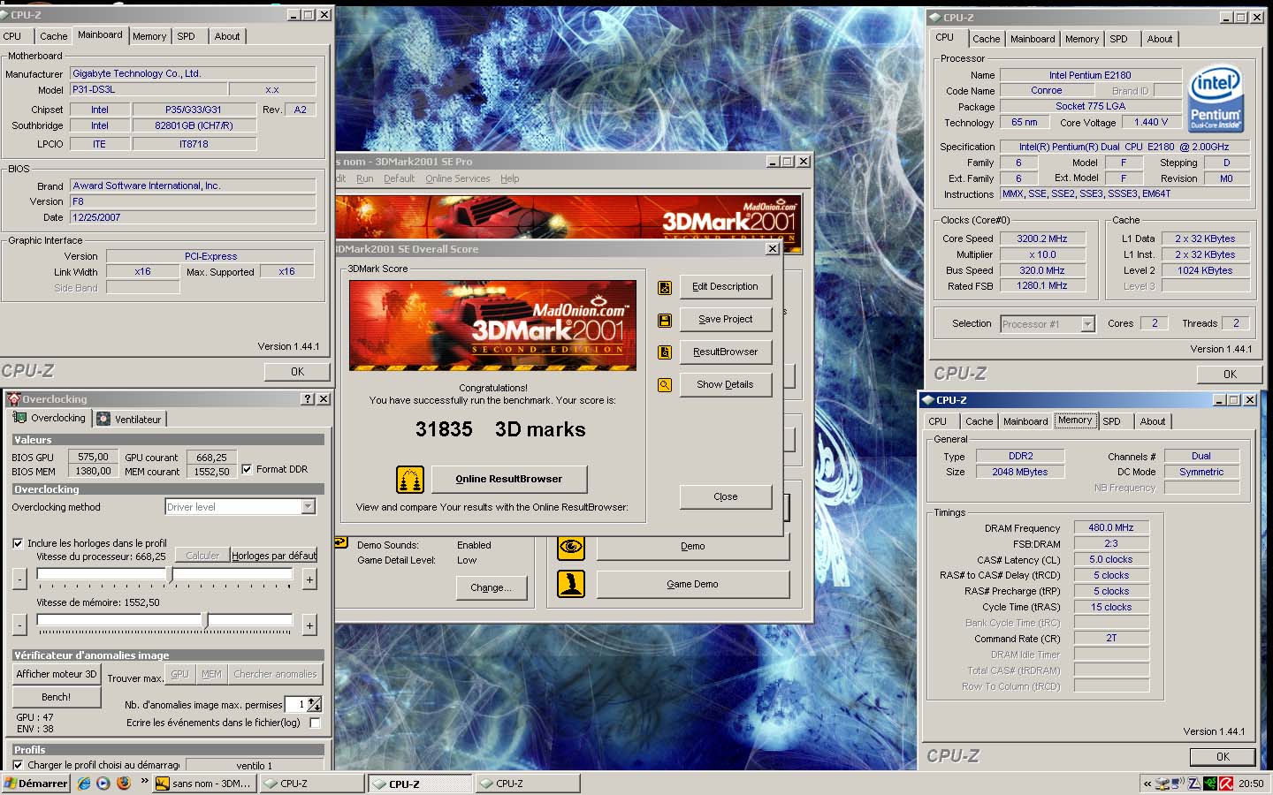Click OK in the Memory CPU-Z window
Screen dimensions: 1273x795
[x=1223, y=757]
